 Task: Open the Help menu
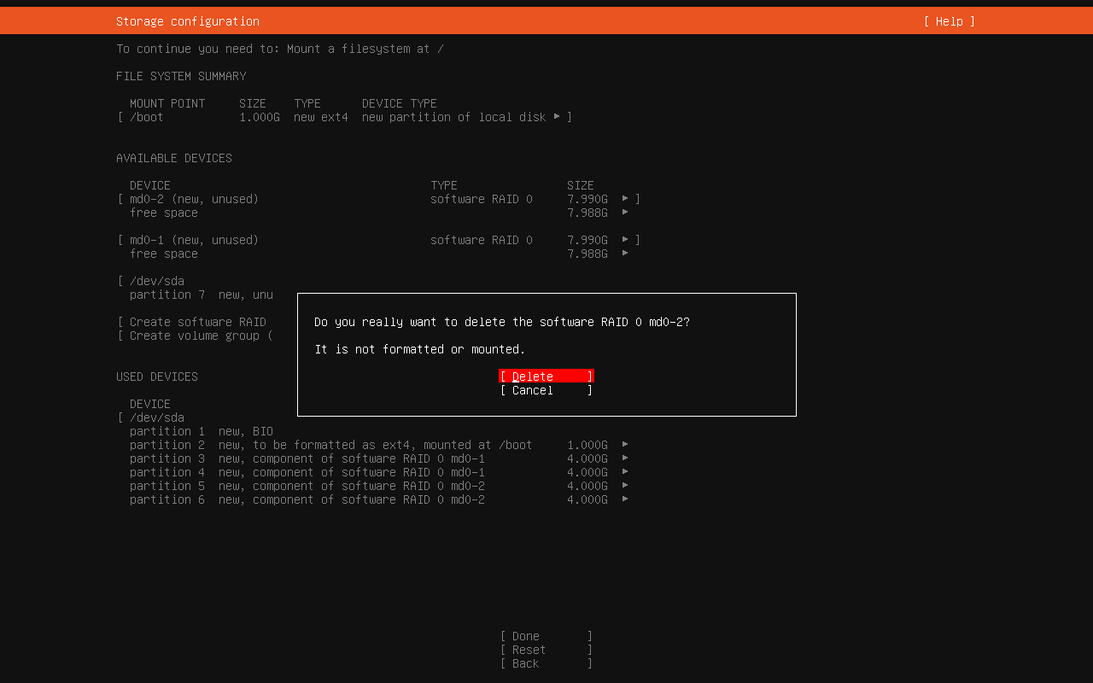tap(949, 21)
